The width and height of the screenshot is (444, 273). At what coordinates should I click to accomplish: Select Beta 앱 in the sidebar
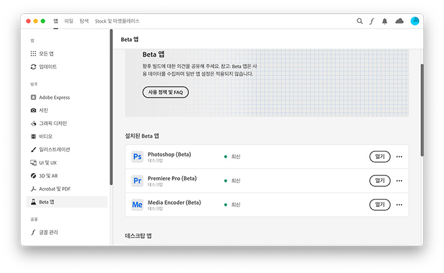coord(67,202)
